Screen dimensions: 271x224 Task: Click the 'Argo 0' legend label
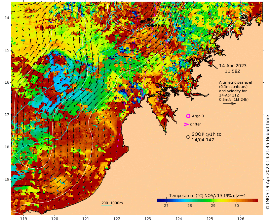click(198, 116)
